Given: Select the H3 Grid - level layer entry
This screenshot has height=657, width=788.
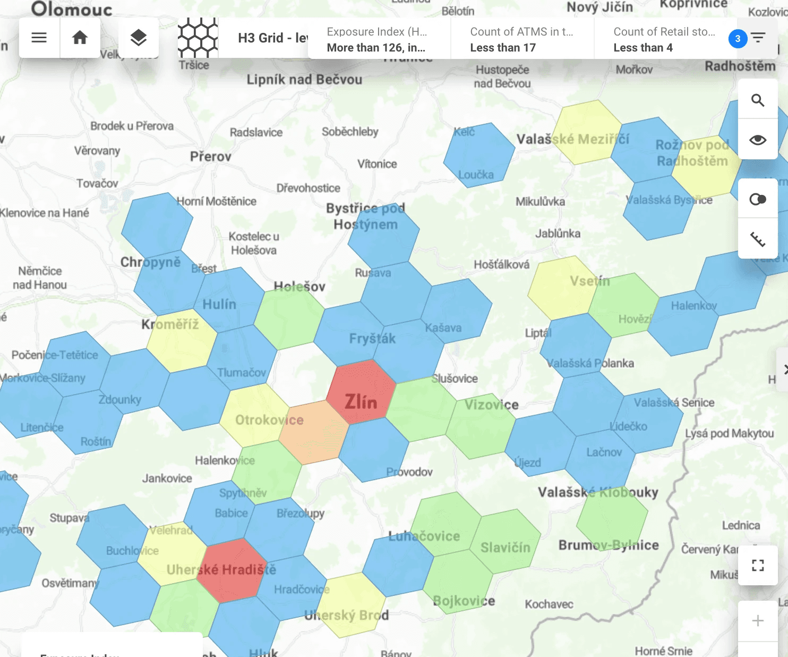Looking at the screenshot, I should 271,38.
